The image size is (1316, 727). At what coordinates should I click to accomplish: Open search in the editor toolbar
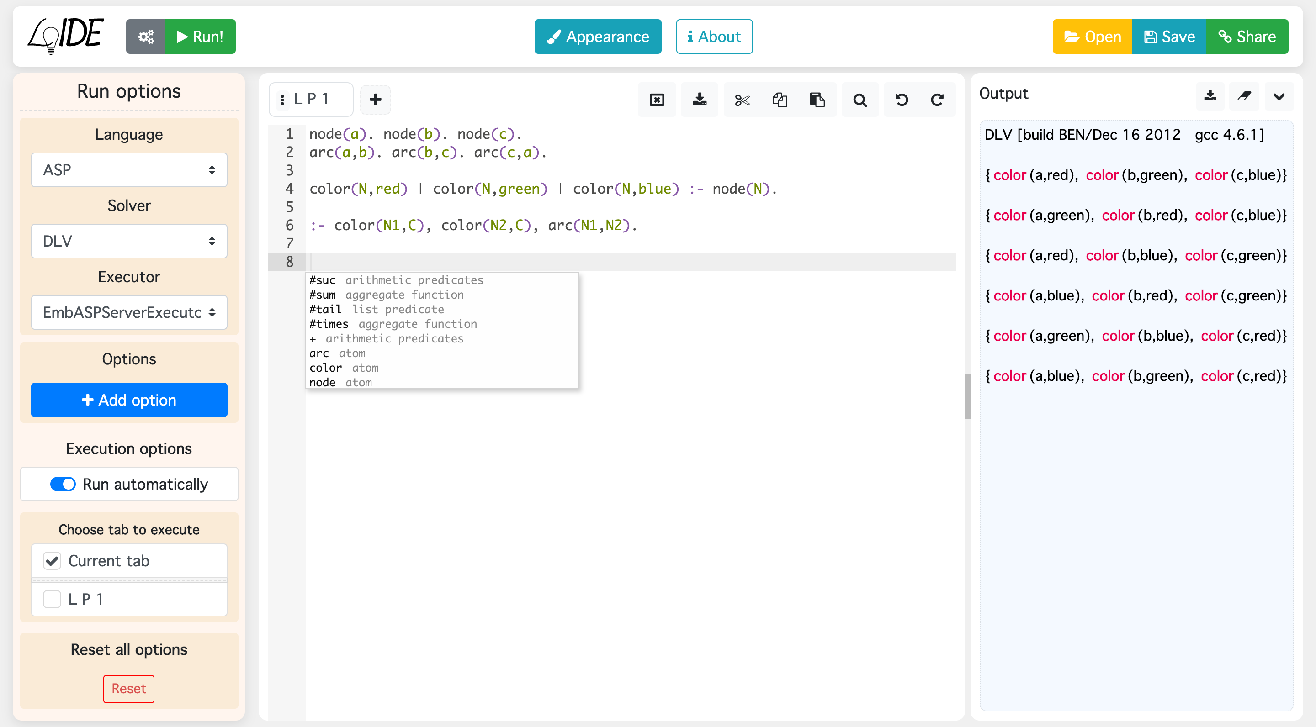(x=860, y=99)
